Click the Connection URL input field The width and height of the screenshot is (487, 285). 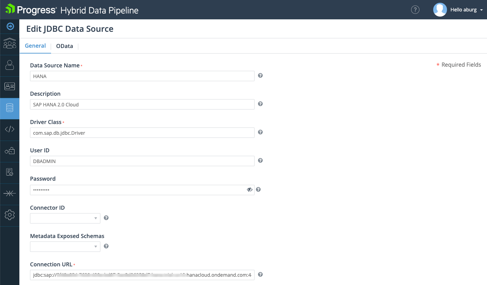click(x=142, y=275)
